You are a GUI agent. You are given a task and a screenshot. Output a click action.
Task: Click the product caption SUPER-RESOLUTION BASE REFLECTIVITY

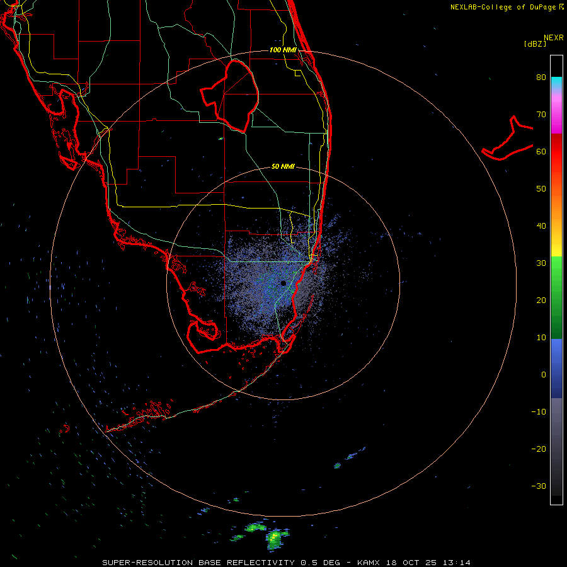[199, 563]
